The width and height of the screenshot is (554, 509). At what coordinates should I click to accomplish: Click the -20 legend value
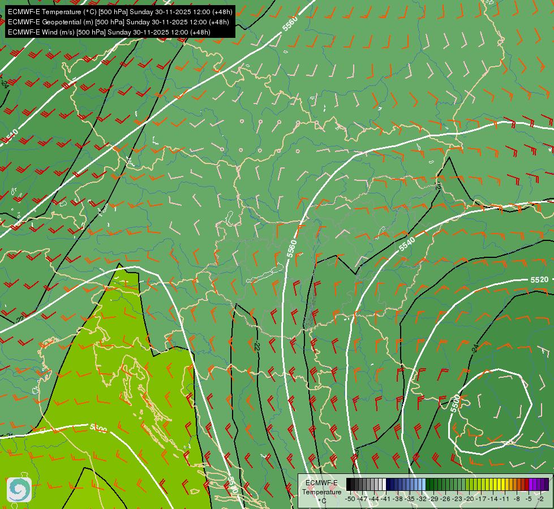point(469,499)
